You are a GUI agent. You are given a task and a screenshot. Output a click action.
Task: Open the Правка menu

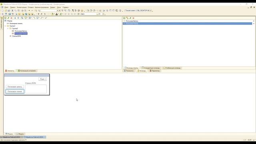coord(12,7)
